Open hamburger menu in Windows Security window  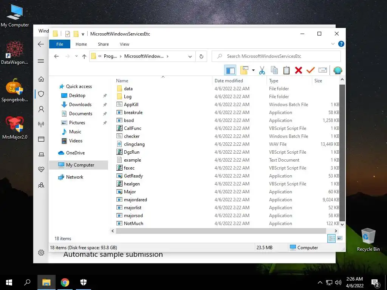coord(41,61)
